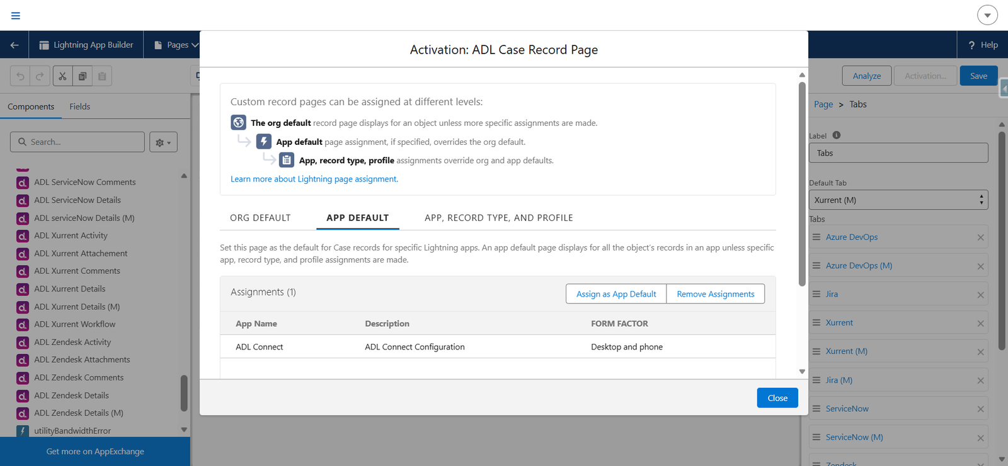Screen dimensions: 1008x466
Task: Click the Lightning App Builder icon
Action: [x=44, y=45]
